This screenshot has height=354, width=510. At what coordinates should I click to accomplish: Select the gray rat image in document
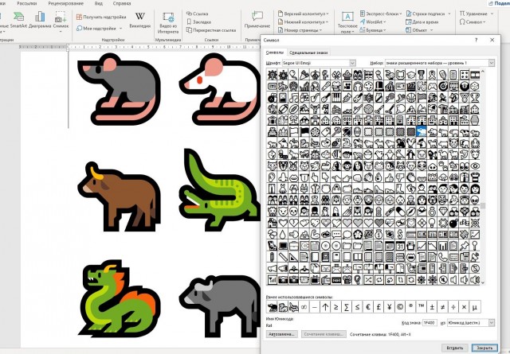coord(119,89)
